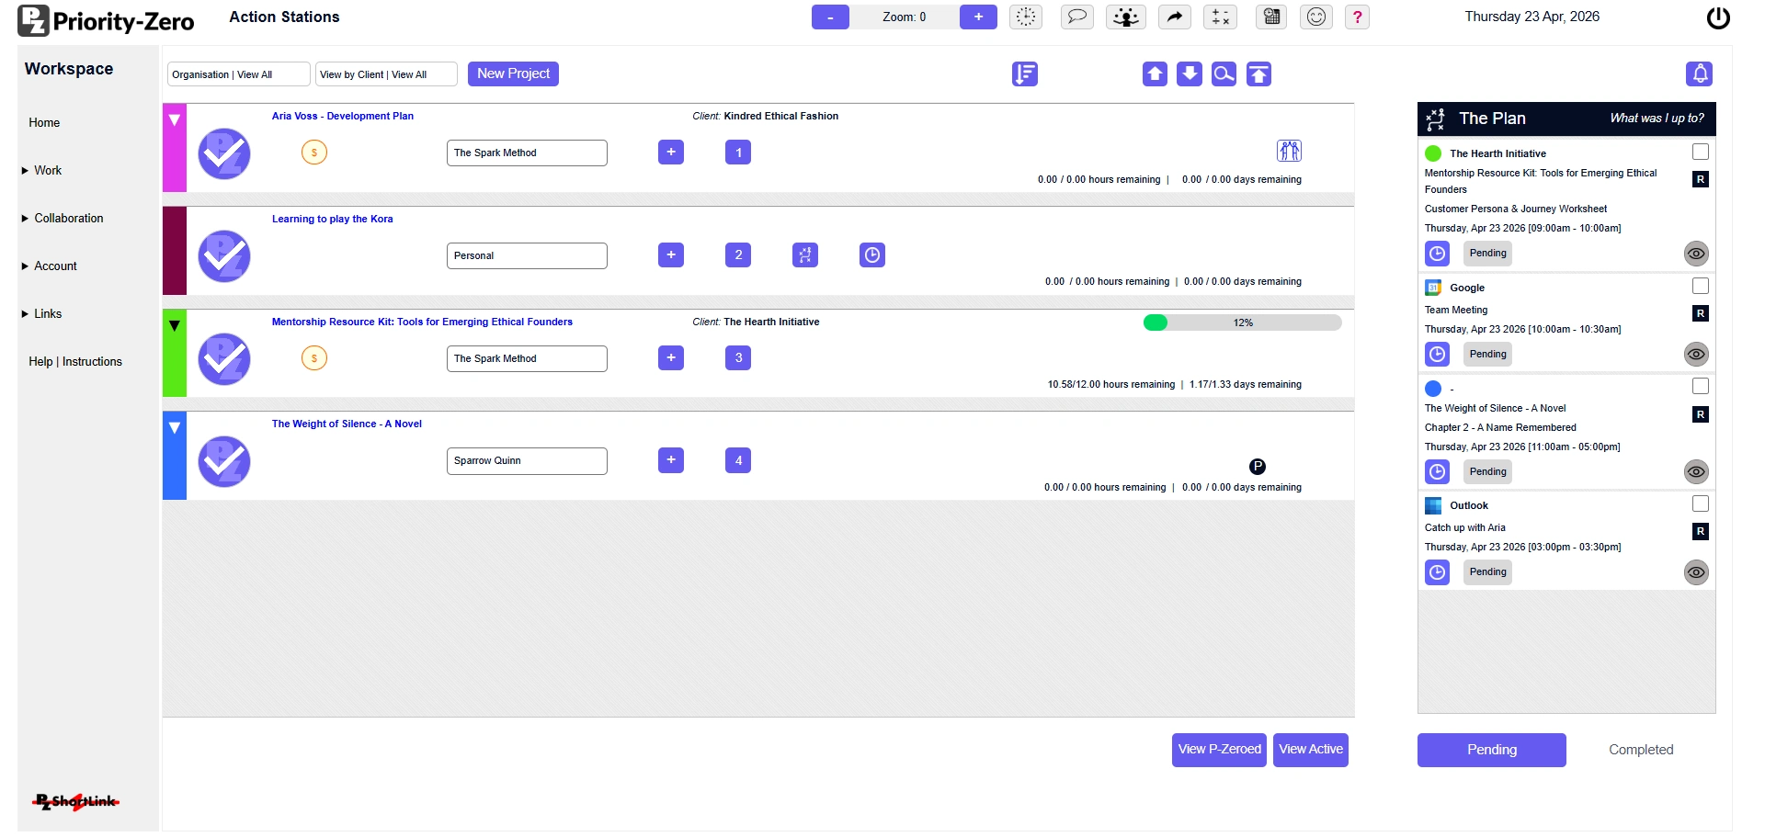Click the plan route icon in Learning Kora row
This screenshot has width=1765, height=837.
tap(805, 255)
